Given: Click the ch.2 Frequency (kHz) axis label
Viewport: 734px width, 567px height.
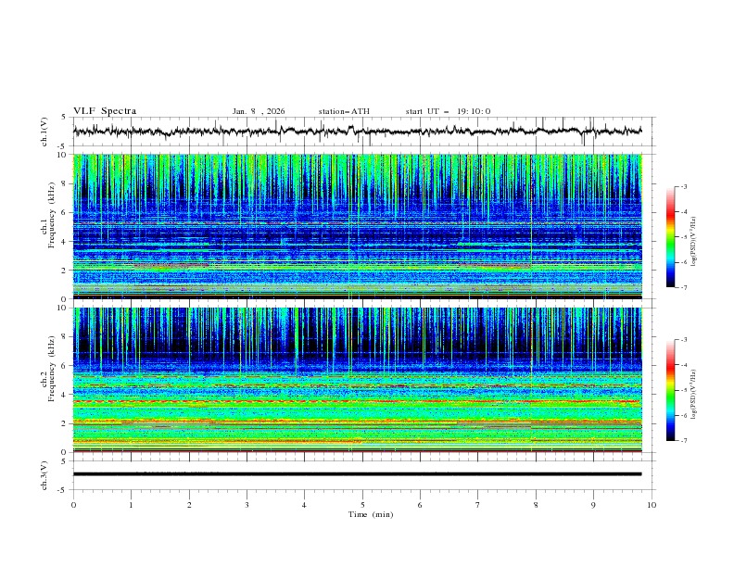Looking at the screenshot, I should 48,369.
